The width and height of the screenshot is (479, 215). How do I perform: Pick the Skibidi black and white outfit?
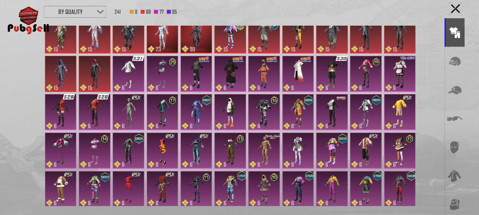click(x=332, y=112)
